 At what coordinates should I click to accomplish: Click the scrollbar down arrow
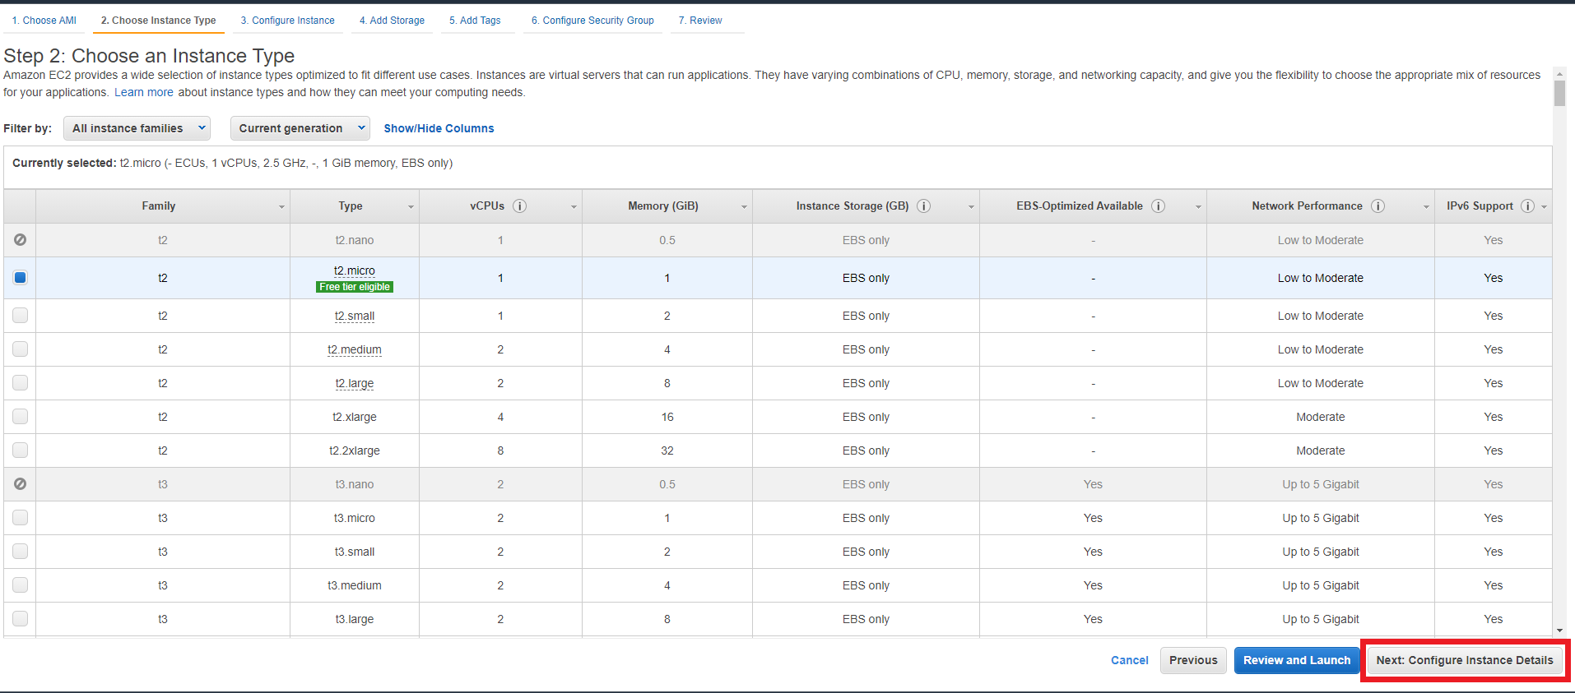pyautogui.click(x=1559, y=631)
